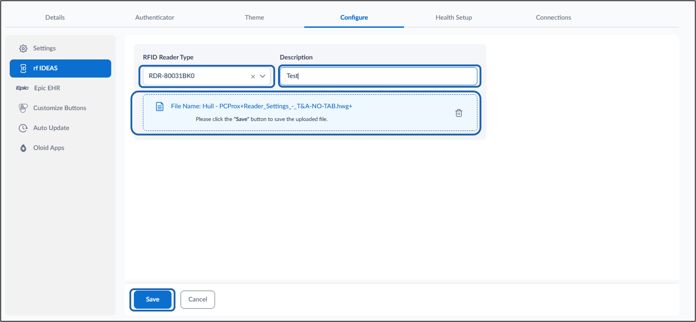Screen dimensions: 696x322
Task: Click the save uploaded file hint text
Action: tap(262, 119)
